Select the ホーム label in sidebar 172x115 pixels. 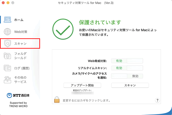coord(19,20)
